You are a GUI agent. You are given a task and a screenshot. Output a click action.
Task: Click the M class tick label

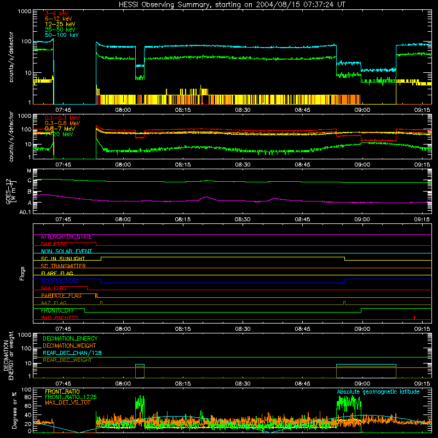click(x=29, y=171)
